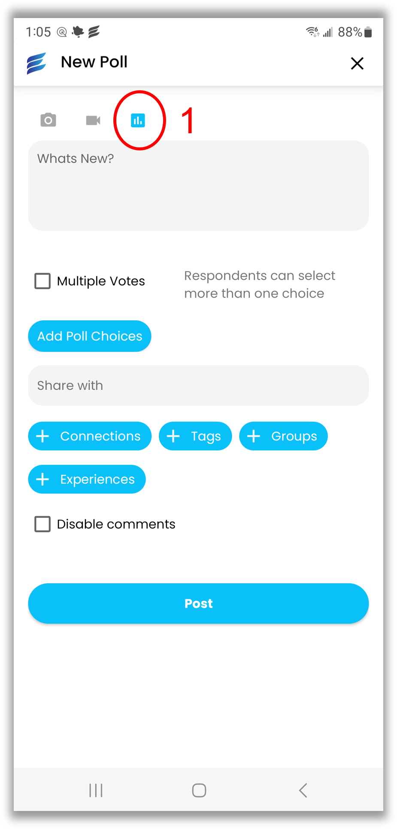The height and width of the screenshot is (829, 397).
Task: Enable the Multiple Votes checkbox
Action: 42,281
